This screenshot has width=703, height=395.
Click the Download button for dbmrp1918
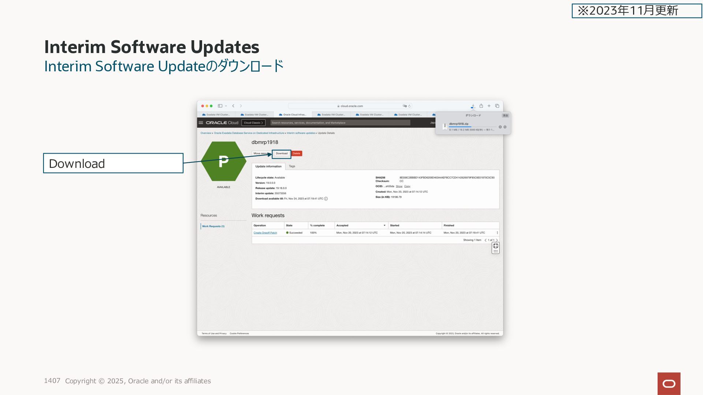[x=282, y=154]
